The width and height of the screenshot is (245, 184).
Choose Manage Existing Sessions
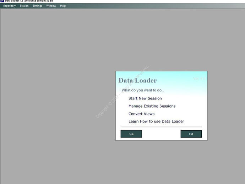152,106
